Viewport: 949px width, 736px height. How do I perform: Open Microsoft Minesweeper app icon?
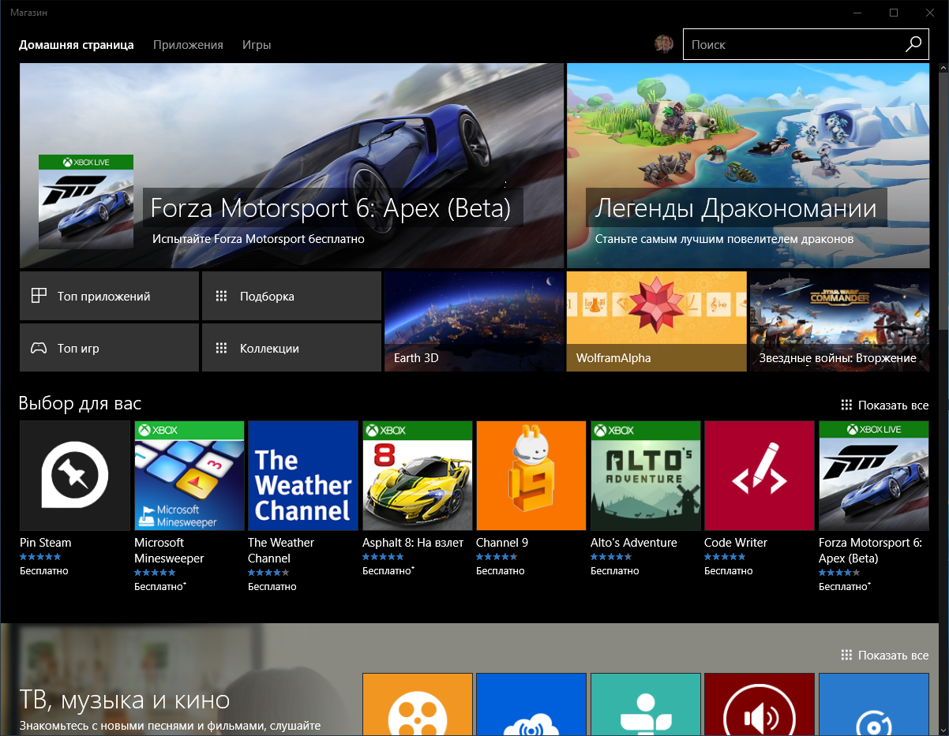[x=189, y=475]
